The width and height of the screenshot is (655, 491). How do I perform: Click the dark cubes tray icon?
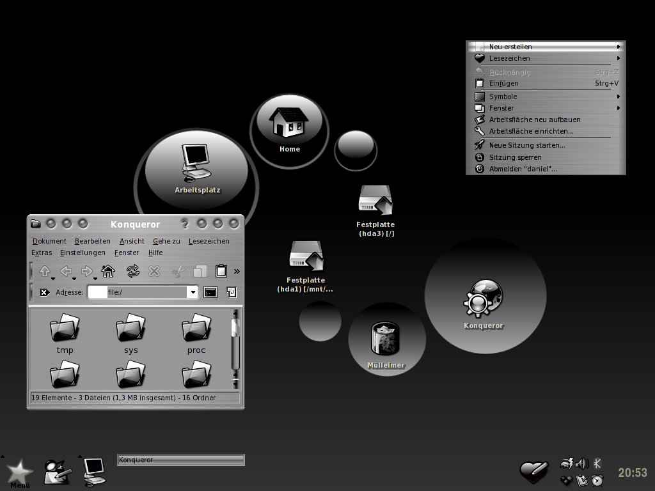click(566, 480)
